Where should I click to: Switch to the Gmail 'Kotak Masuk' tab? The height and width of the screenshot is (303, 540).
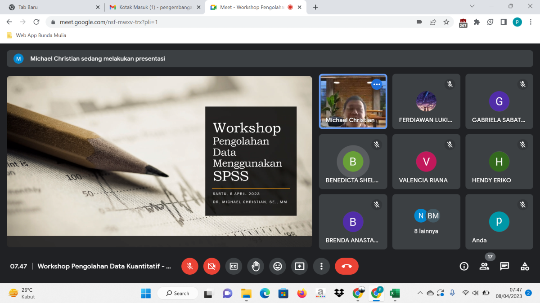click(x=155, y=7)
